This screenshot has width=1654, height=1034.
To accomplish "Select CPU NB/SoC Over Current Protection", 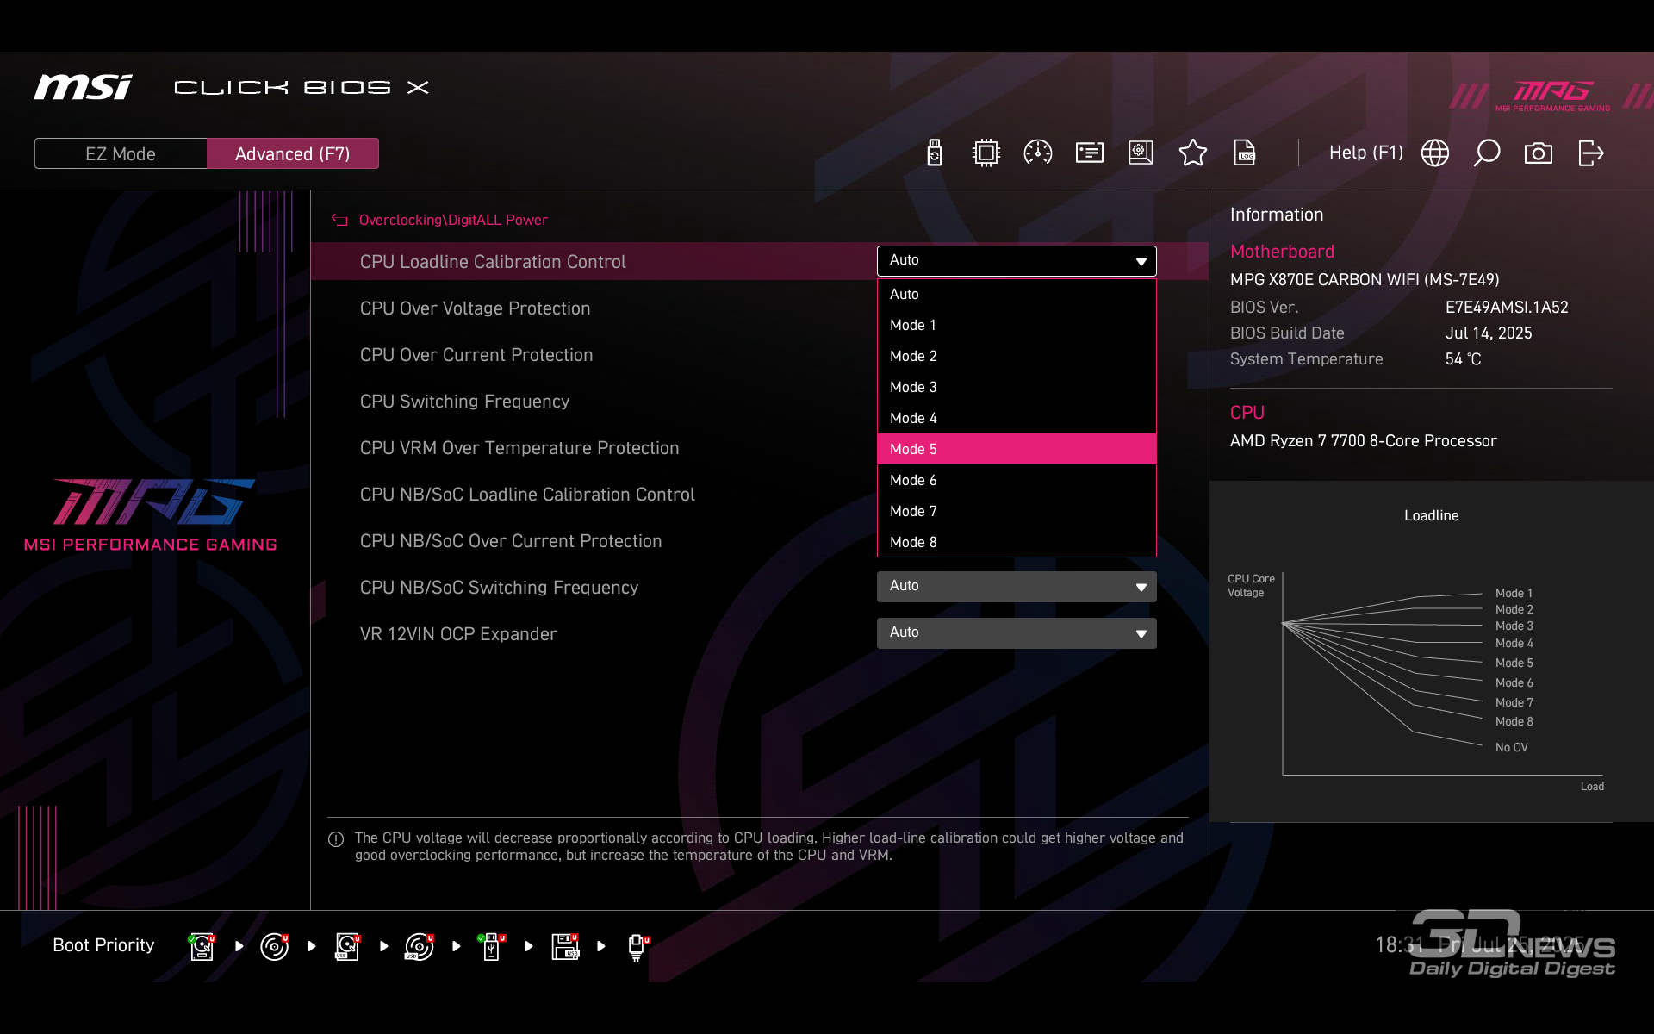I will click(511, 541).
